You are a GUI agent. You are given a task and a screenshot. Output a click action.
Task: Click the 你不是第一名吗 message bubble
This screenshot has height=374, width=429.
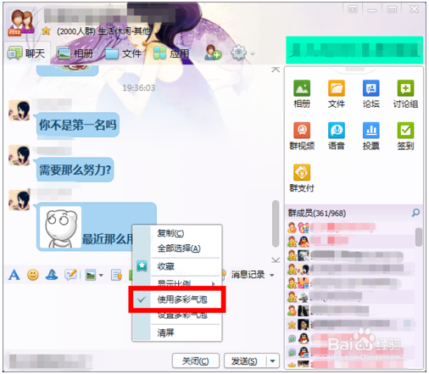click(x=78, y=125)
